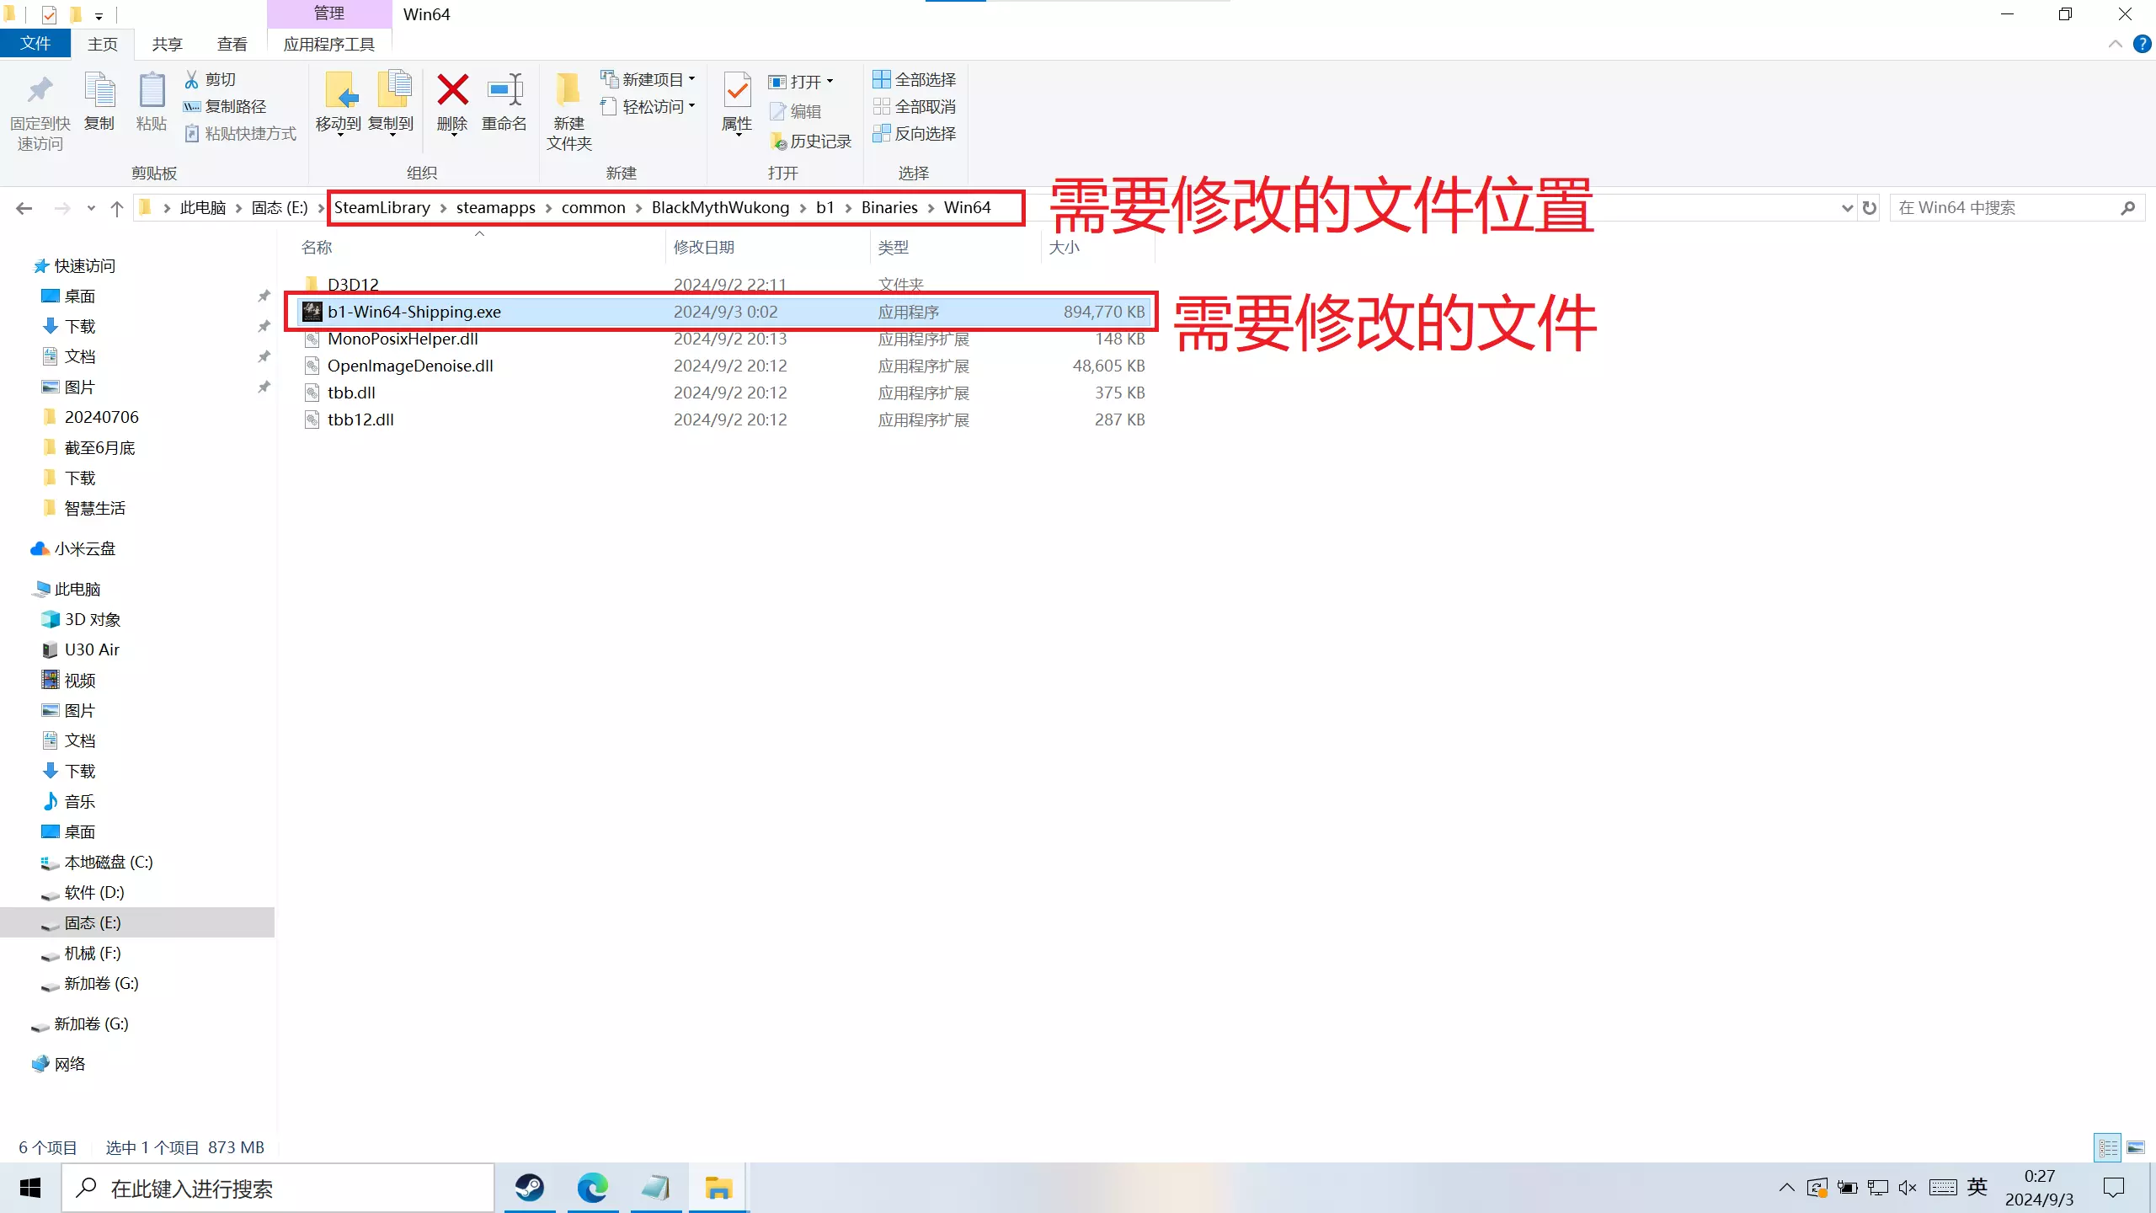Switch to details view toggle
The height and width of the screenshot is (1213, 2156).
tap(2108, 1147)
